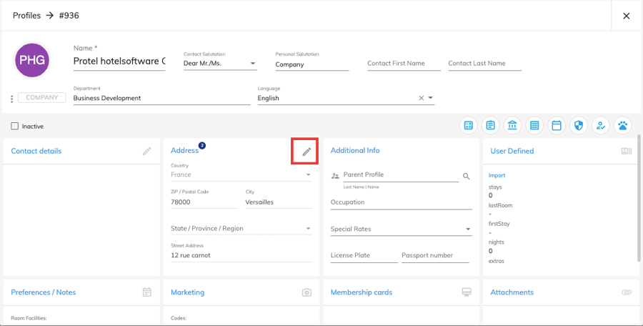
Task: Click the Contact details pencil icon
Action: [146, 152]
